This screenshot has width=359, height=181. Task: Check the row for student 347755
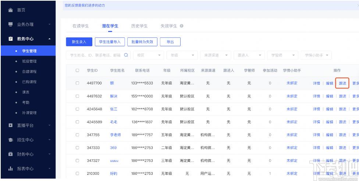tap(77, 135)
